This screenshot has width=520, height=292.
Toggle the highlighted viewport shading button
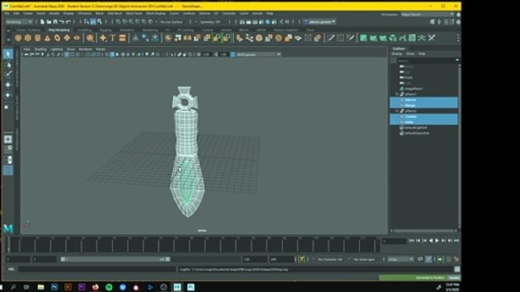point(112,54)
